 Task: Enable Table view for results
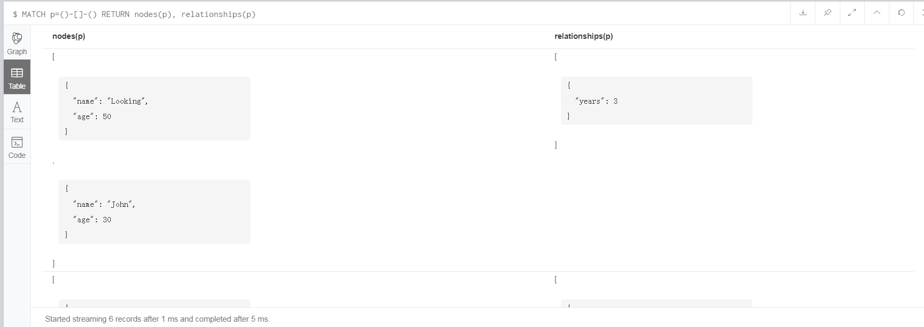[x=17, y=77]
